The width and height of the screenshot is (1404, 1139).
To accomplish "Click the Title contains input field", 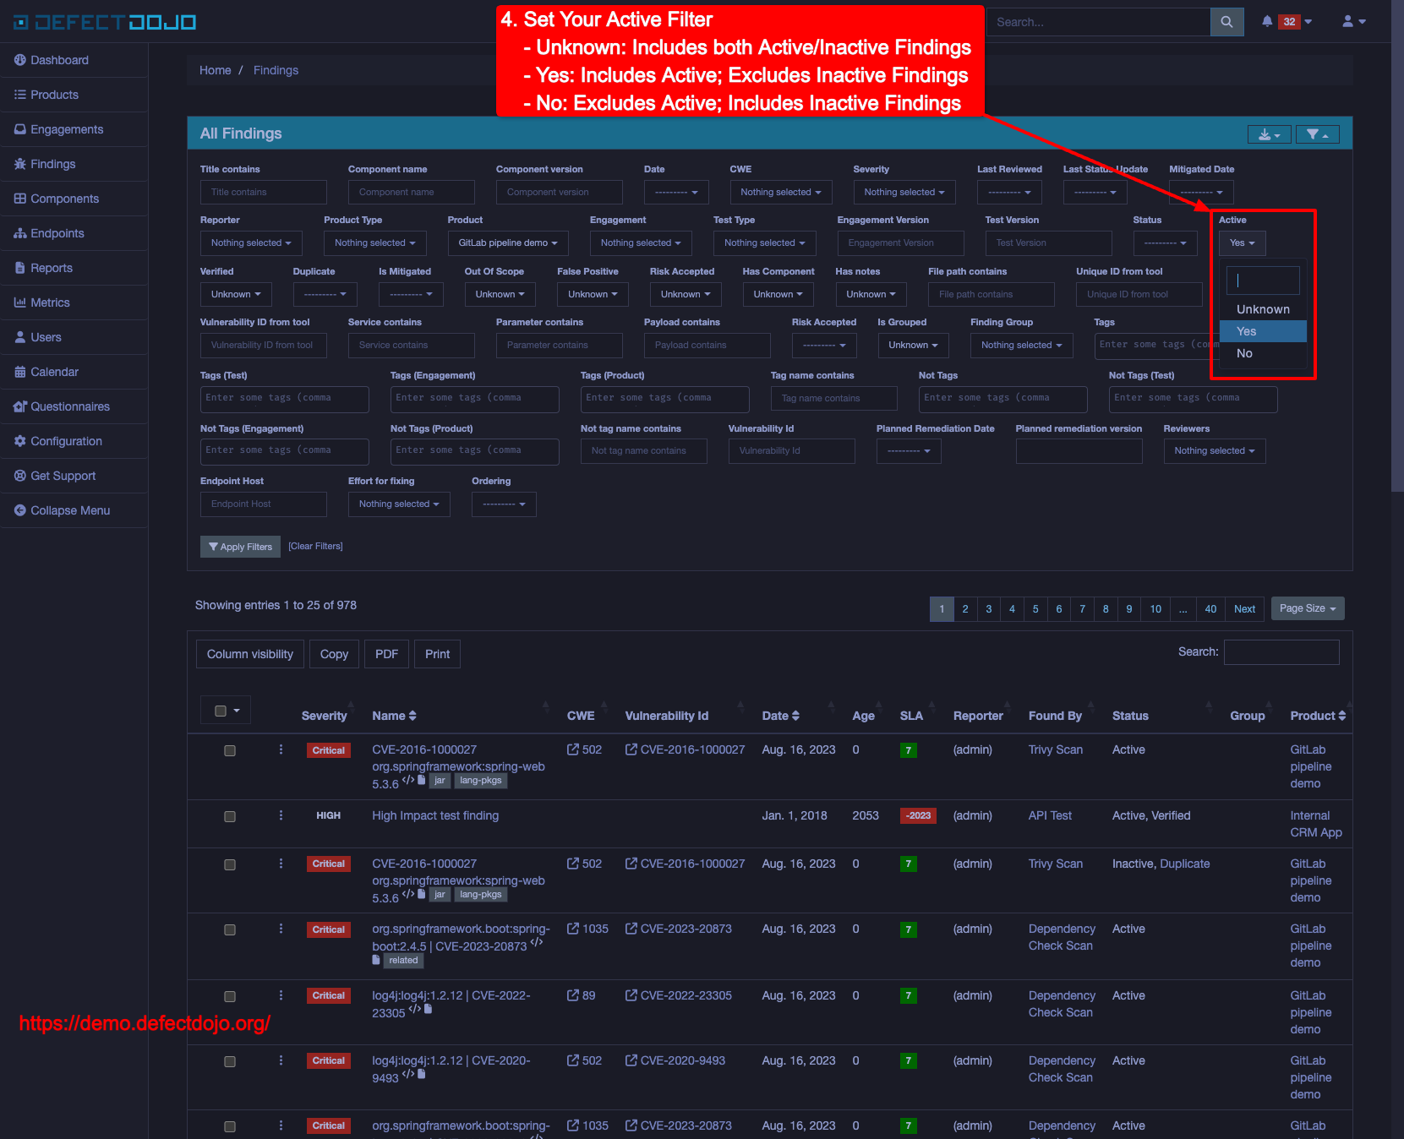I will coord(264,193).
